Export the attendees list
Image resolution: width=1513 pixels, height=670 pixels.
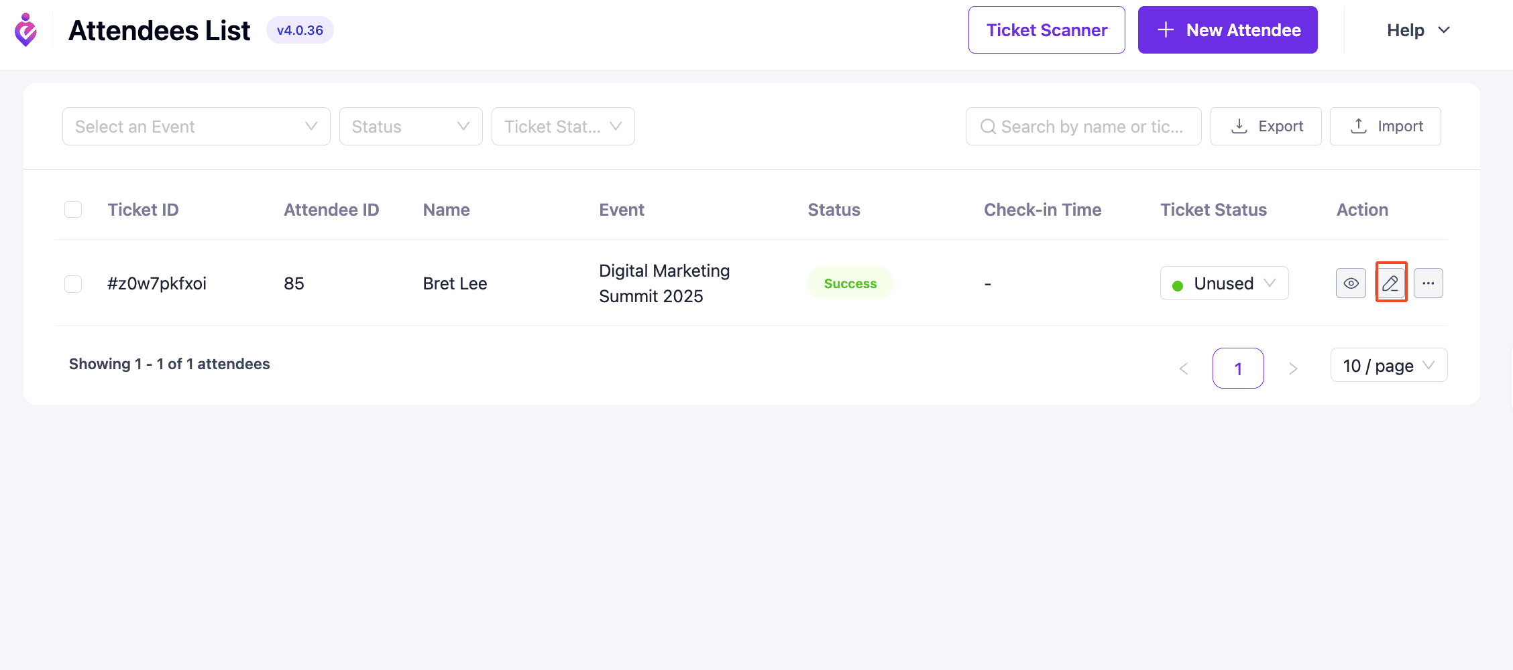[x=1266, y=127]
